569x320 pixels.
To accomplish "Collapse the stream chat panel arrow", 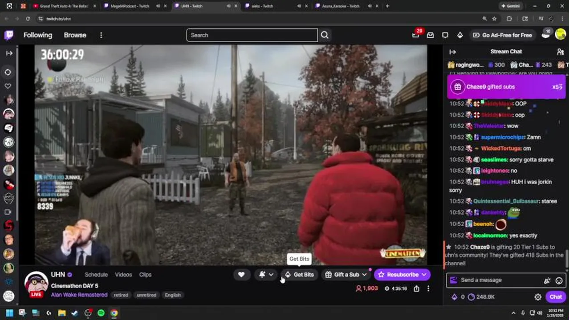I will tap(453, 52).
